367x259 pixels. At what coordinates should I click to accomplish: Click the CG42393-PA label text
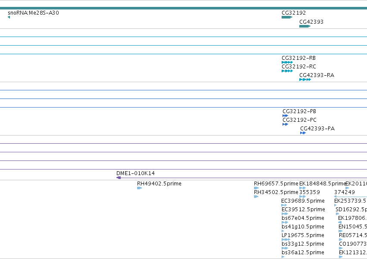click(317, 129)
